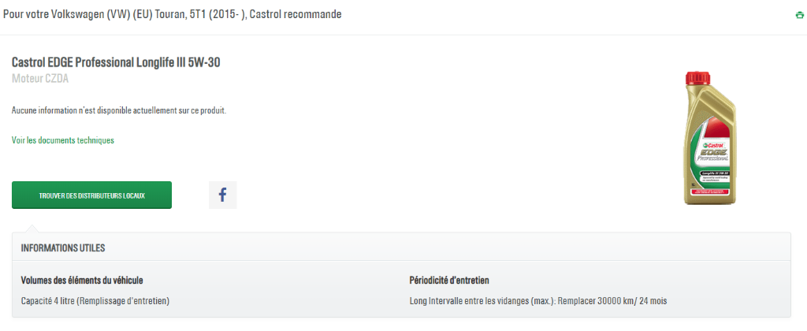
Task: Click the "Aucune information" product notice text
Action: coord(119,110)
